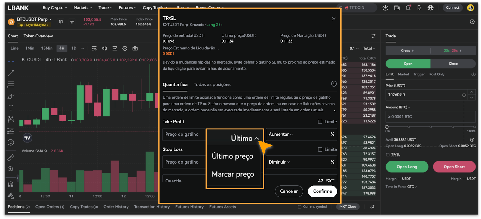Select the chart zoom-in tool
The width and height of the screenshot is (481, 219).
point(11,169)
